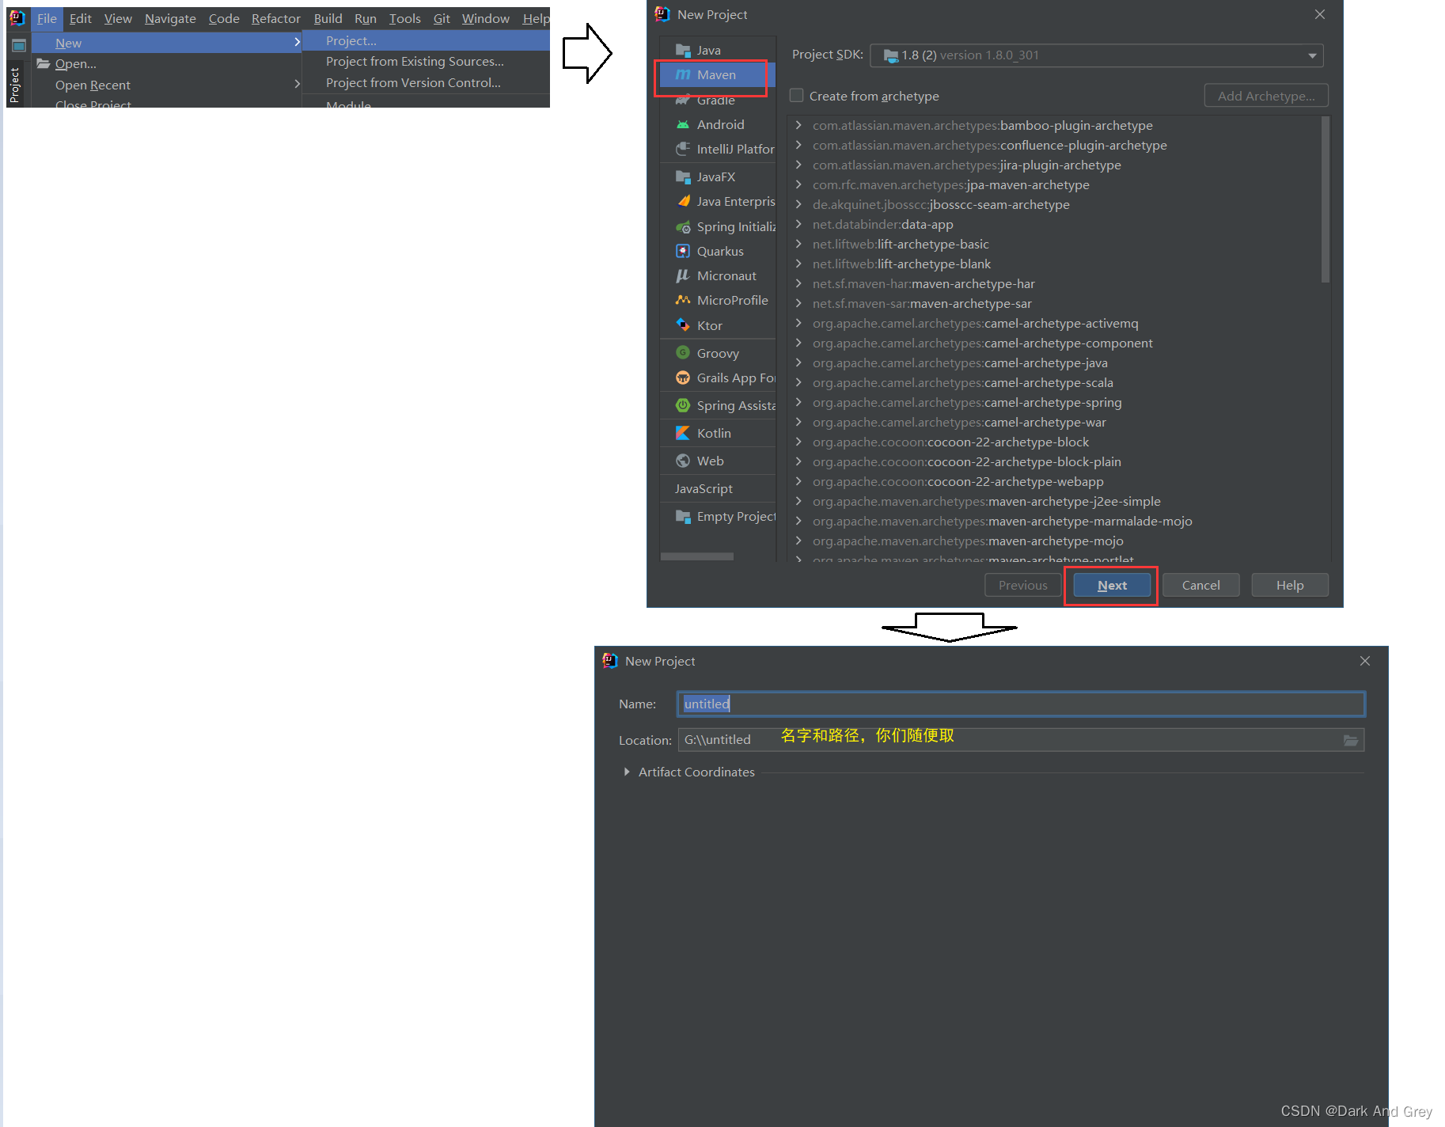Choose Project... from New submenu
Screen dimensions: 1445x1127
click(x=426, y=41)
